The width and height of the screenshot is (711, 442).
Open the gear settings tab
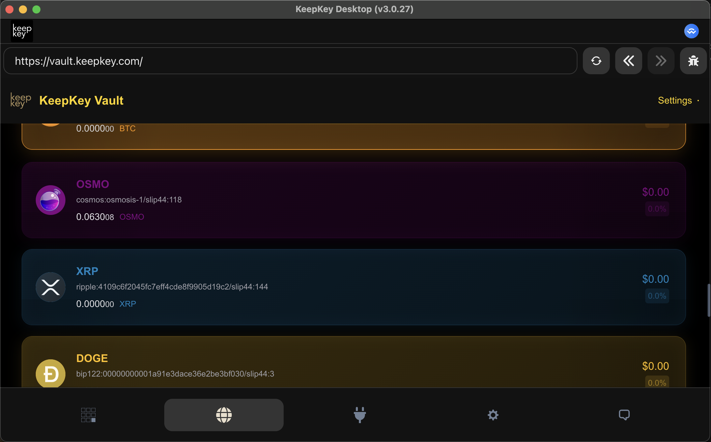(x=493, y=415)
